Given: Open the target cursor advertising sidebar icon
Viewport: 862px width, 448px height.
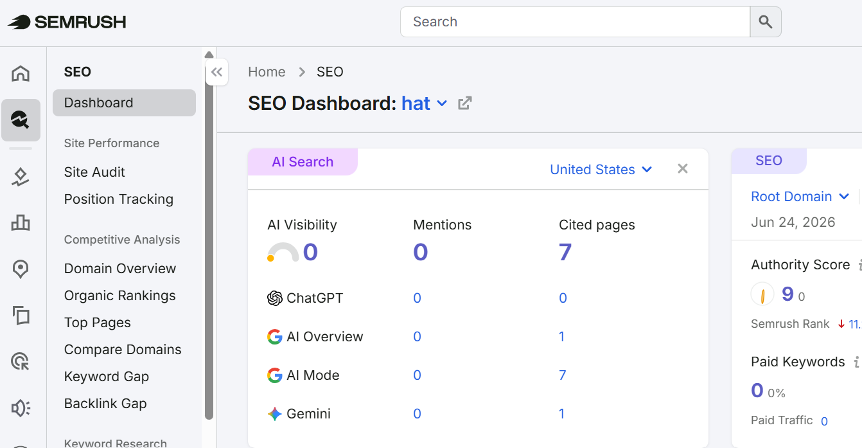Looking at the screenshot, I should [21, 361].
